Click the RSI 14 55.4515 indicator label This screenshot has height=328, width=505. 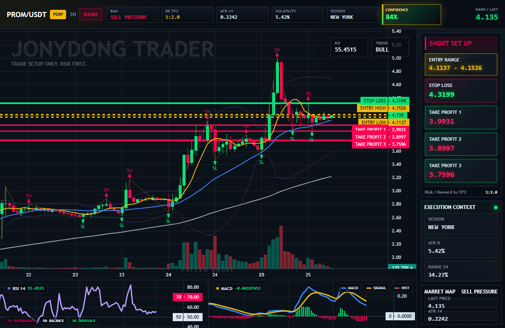[x=26, y=288]
